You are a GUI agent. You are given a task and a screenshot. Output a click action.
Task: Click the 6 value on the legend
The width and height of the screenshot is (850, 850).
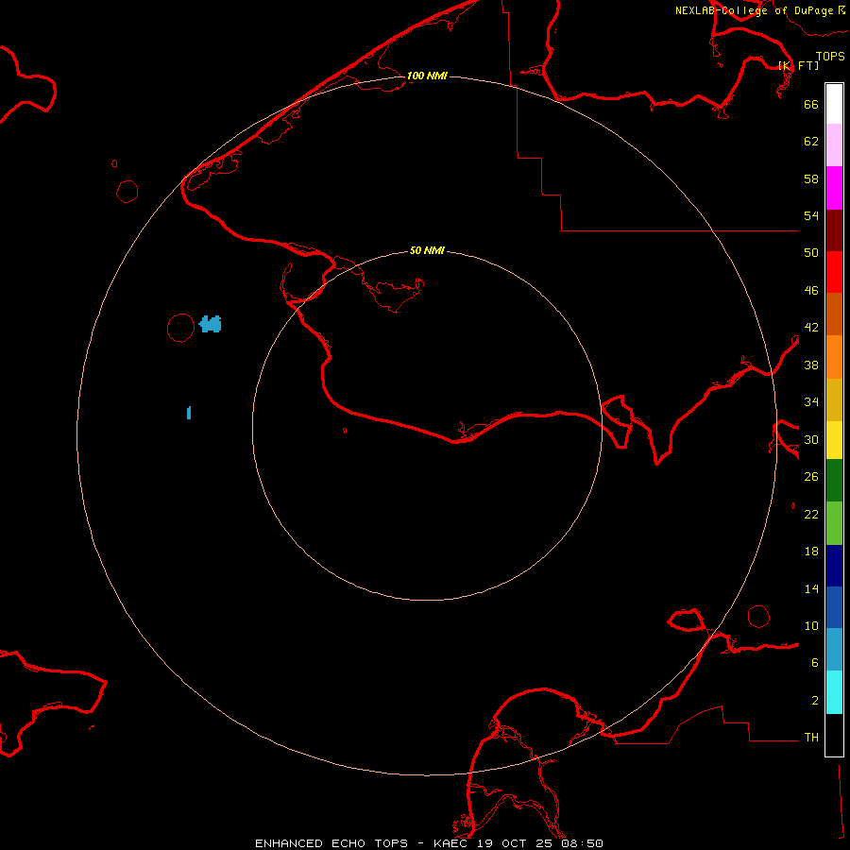point(815,662)
